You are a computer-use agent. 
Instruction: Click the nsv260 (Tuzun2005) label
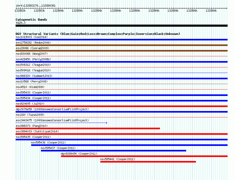(x=30, y=115)
